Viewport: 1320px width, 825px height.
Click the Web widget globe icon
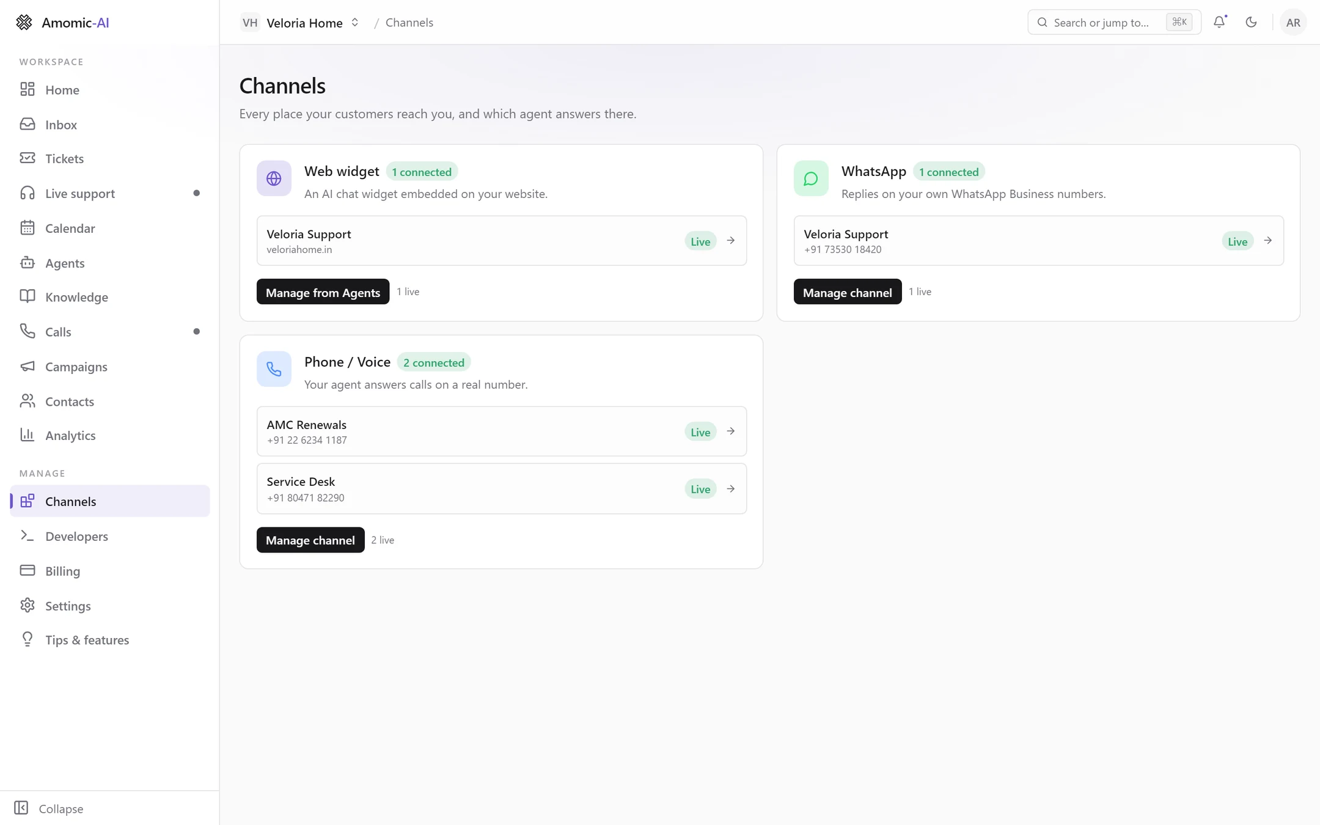coord(274,178)
